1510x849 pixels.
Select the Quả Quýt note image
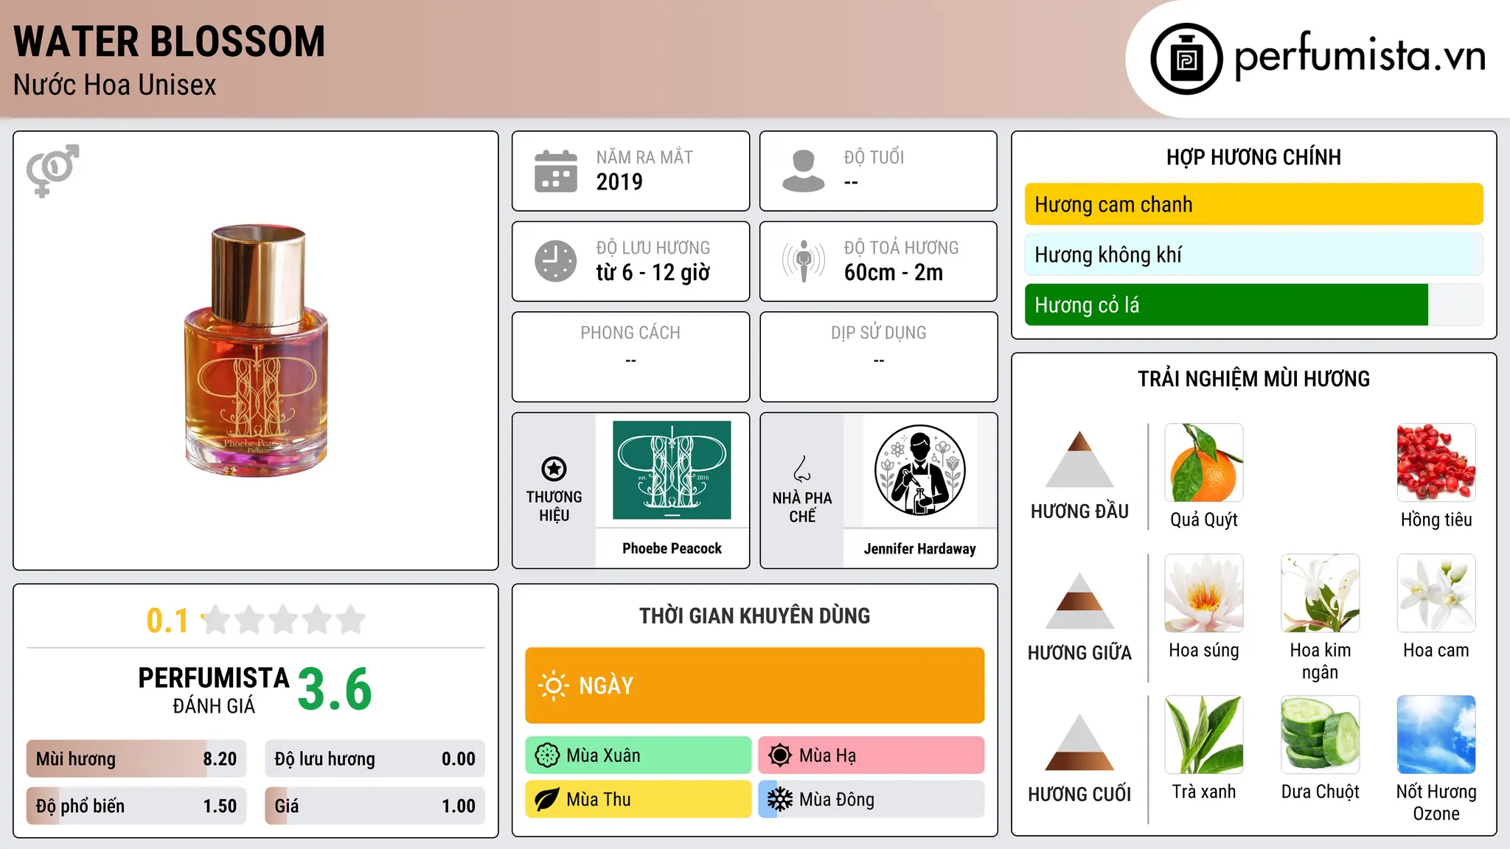[1204, 463]
